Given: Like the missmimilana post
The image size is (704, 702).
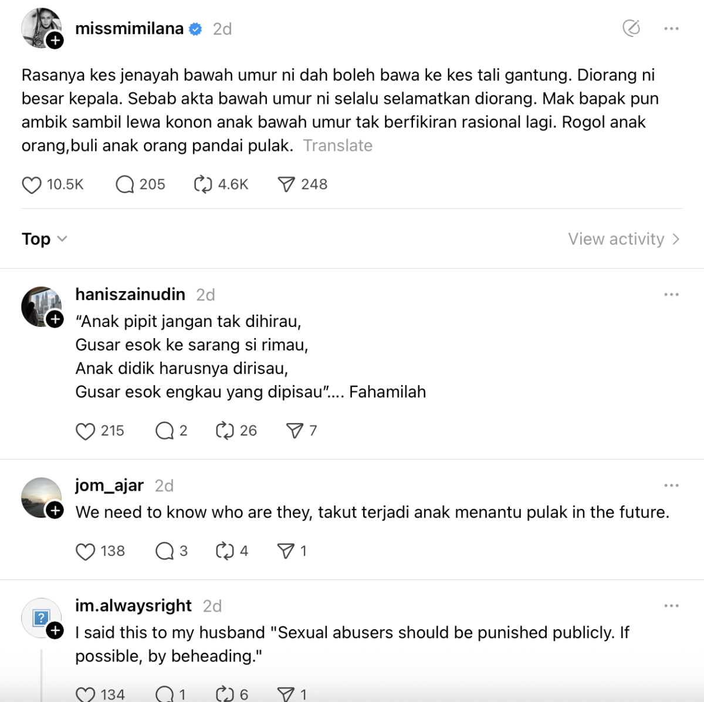Looking at the screenshot, I should [x=32, y=185].
